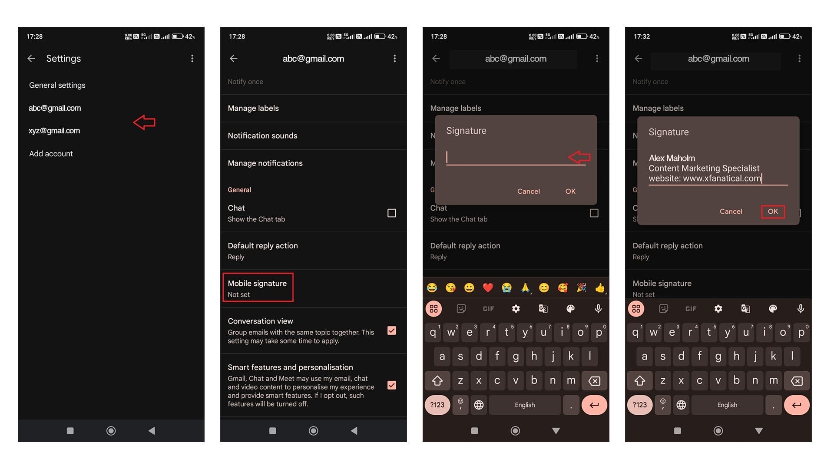Enable Smart features and personalisation toggle

click(x=392, y=385)
